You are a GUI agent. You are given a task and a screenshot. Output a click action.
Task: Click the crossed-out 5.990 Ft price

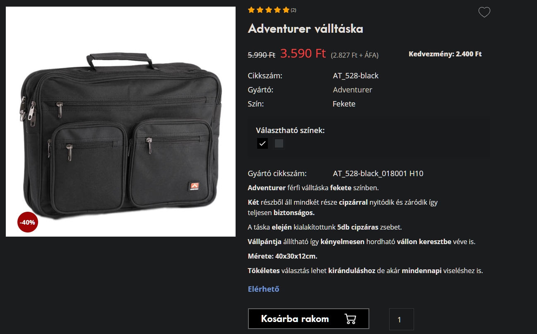tap(262, 54)
